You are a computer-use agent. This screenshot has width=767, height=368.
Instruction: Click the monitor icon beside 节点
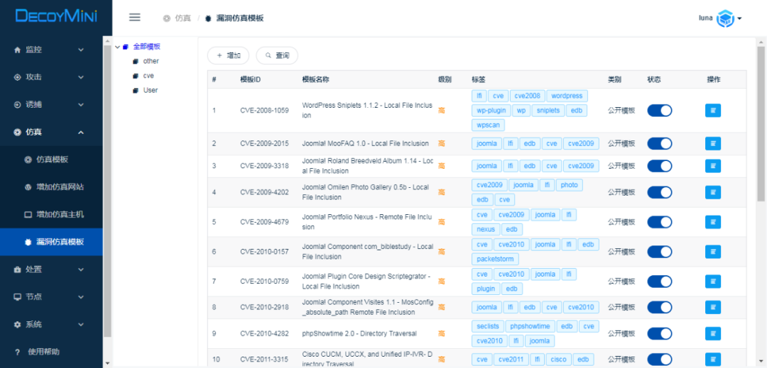(x=18, y=297)
